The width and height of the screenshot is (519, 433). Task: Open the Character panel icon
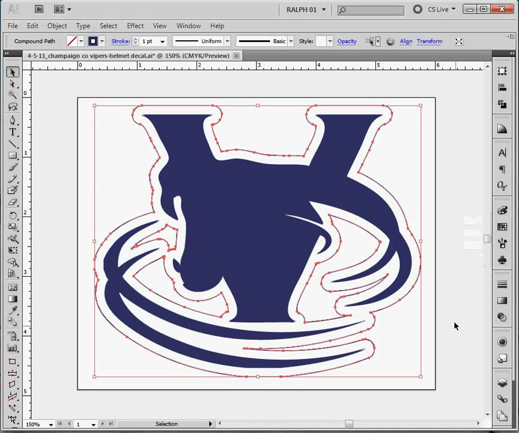point(502,153)
